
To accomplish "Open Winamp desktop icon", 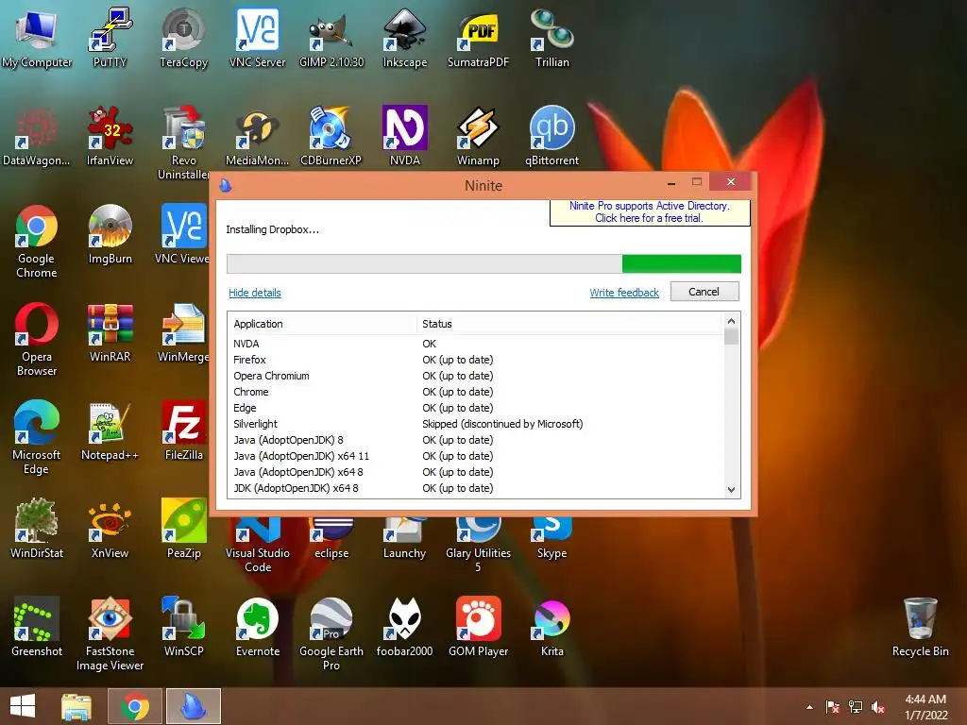I will [x=479, y=136].
